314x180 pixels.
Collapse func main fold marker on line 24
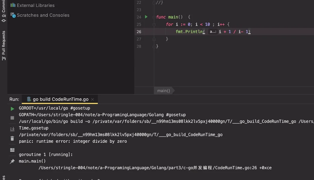[154, 17]
